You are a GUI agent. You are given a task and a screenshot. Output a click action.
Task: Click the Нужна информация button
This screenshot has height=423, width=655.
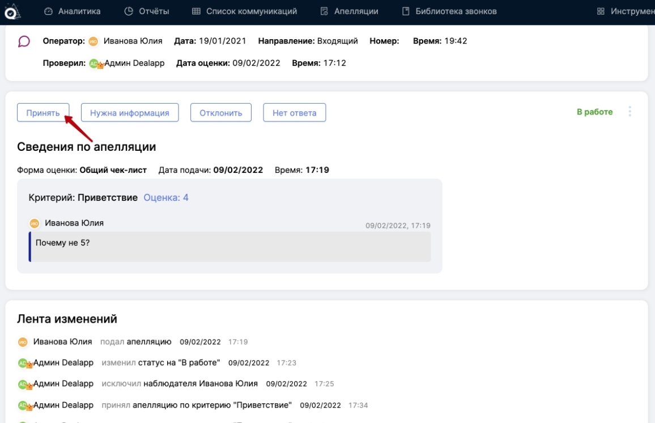[x=130, y=113]
